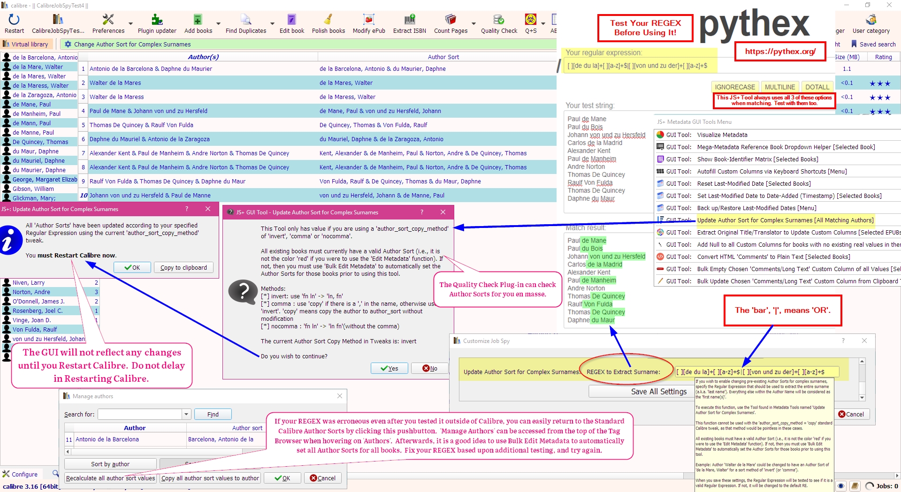Screen dimensions: 901x492
Task: Expand the Preferences dropdown arrow
Action: coord(130,23)
